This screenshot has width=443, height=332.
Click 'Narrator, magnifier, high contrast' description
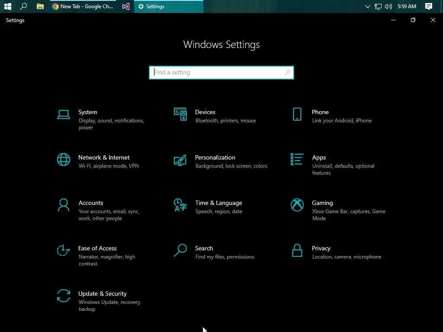[x=107, y=260]
